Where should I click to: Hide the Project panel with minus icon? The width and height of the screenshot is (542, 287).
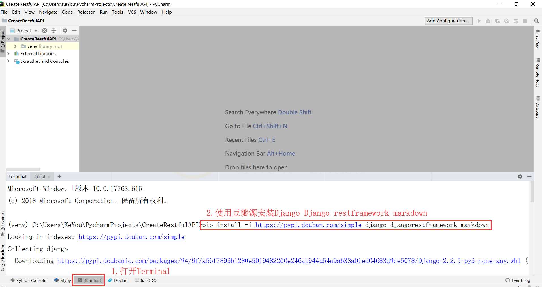pyautogui.click(x=74, y=31)
